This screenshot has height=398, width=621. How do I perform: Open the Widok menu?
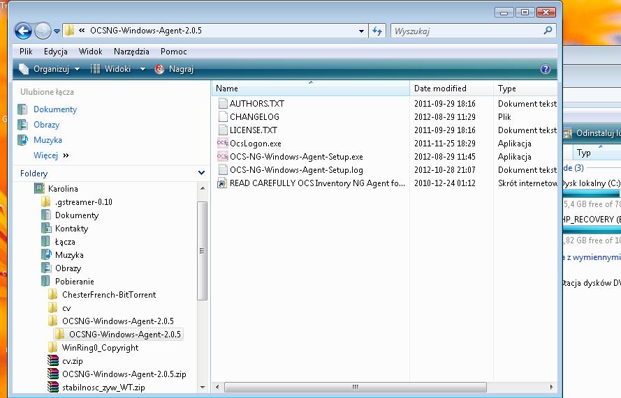pos(90,52)
